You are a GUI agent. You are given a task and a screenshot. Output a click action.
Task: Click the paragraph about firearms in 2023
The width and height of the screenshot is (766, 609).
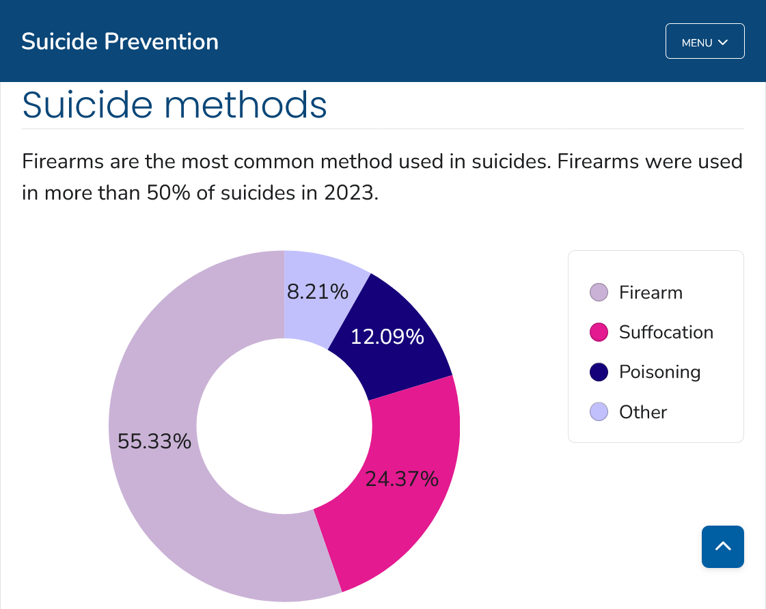pyautogui.click(x=381, y=177)
